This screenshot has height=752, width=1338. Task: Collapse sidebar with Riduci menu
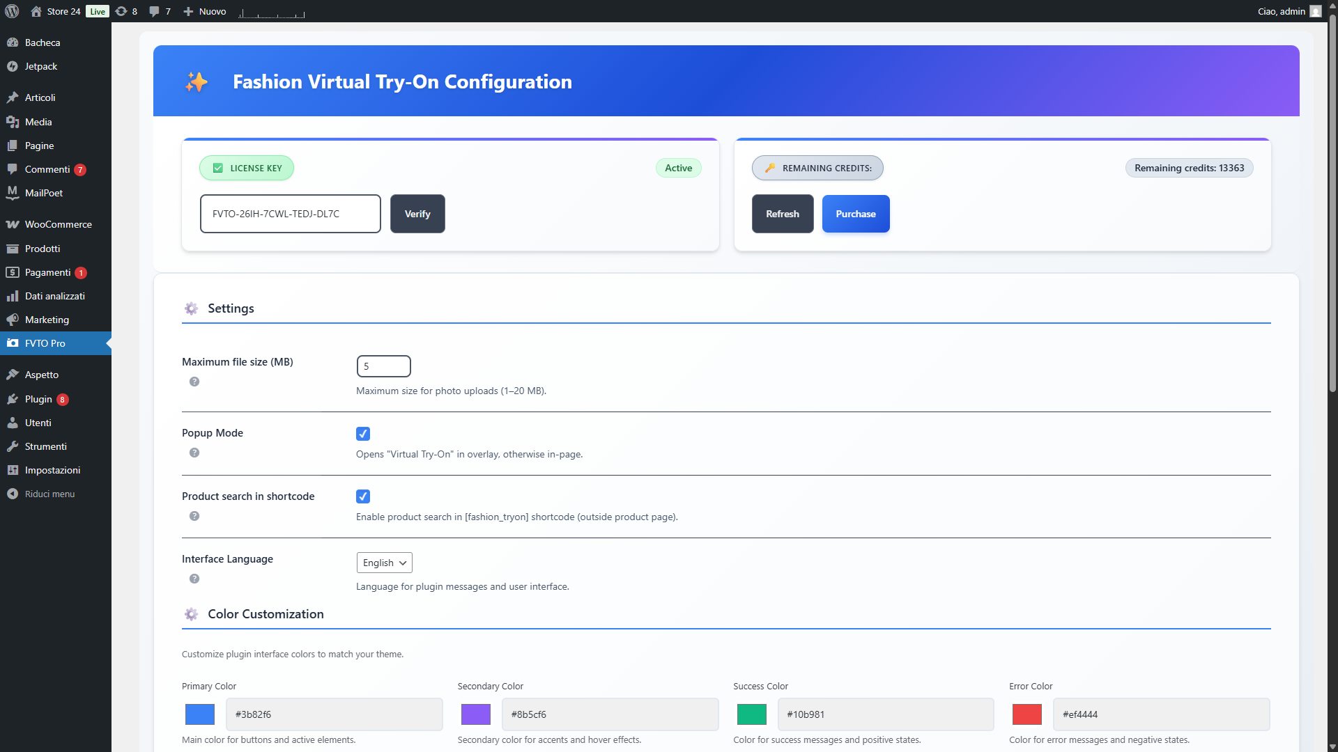click(x=49, y=494)
